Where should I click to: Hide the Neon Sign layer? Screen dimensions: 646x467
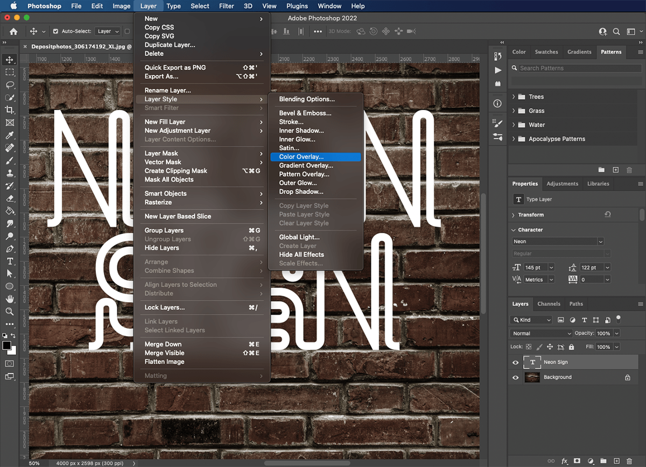515,362
